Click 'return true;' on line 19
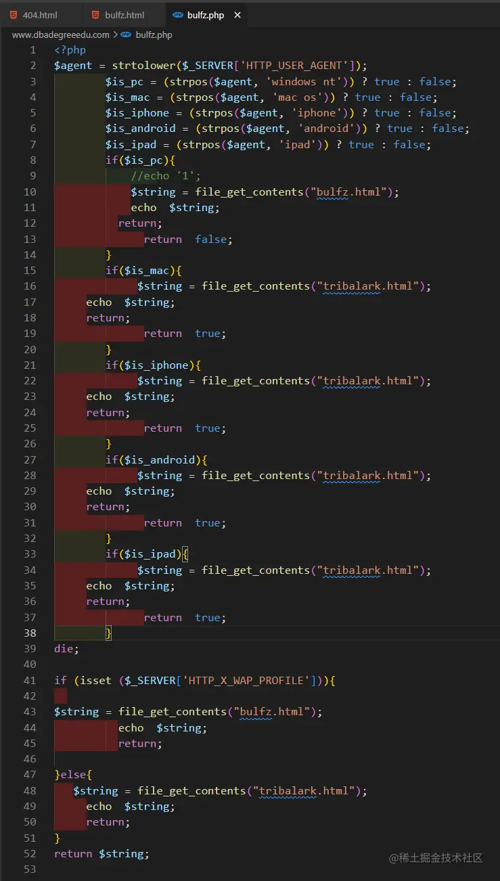This screenshot has width=500, height=881. tap(185, 334)
